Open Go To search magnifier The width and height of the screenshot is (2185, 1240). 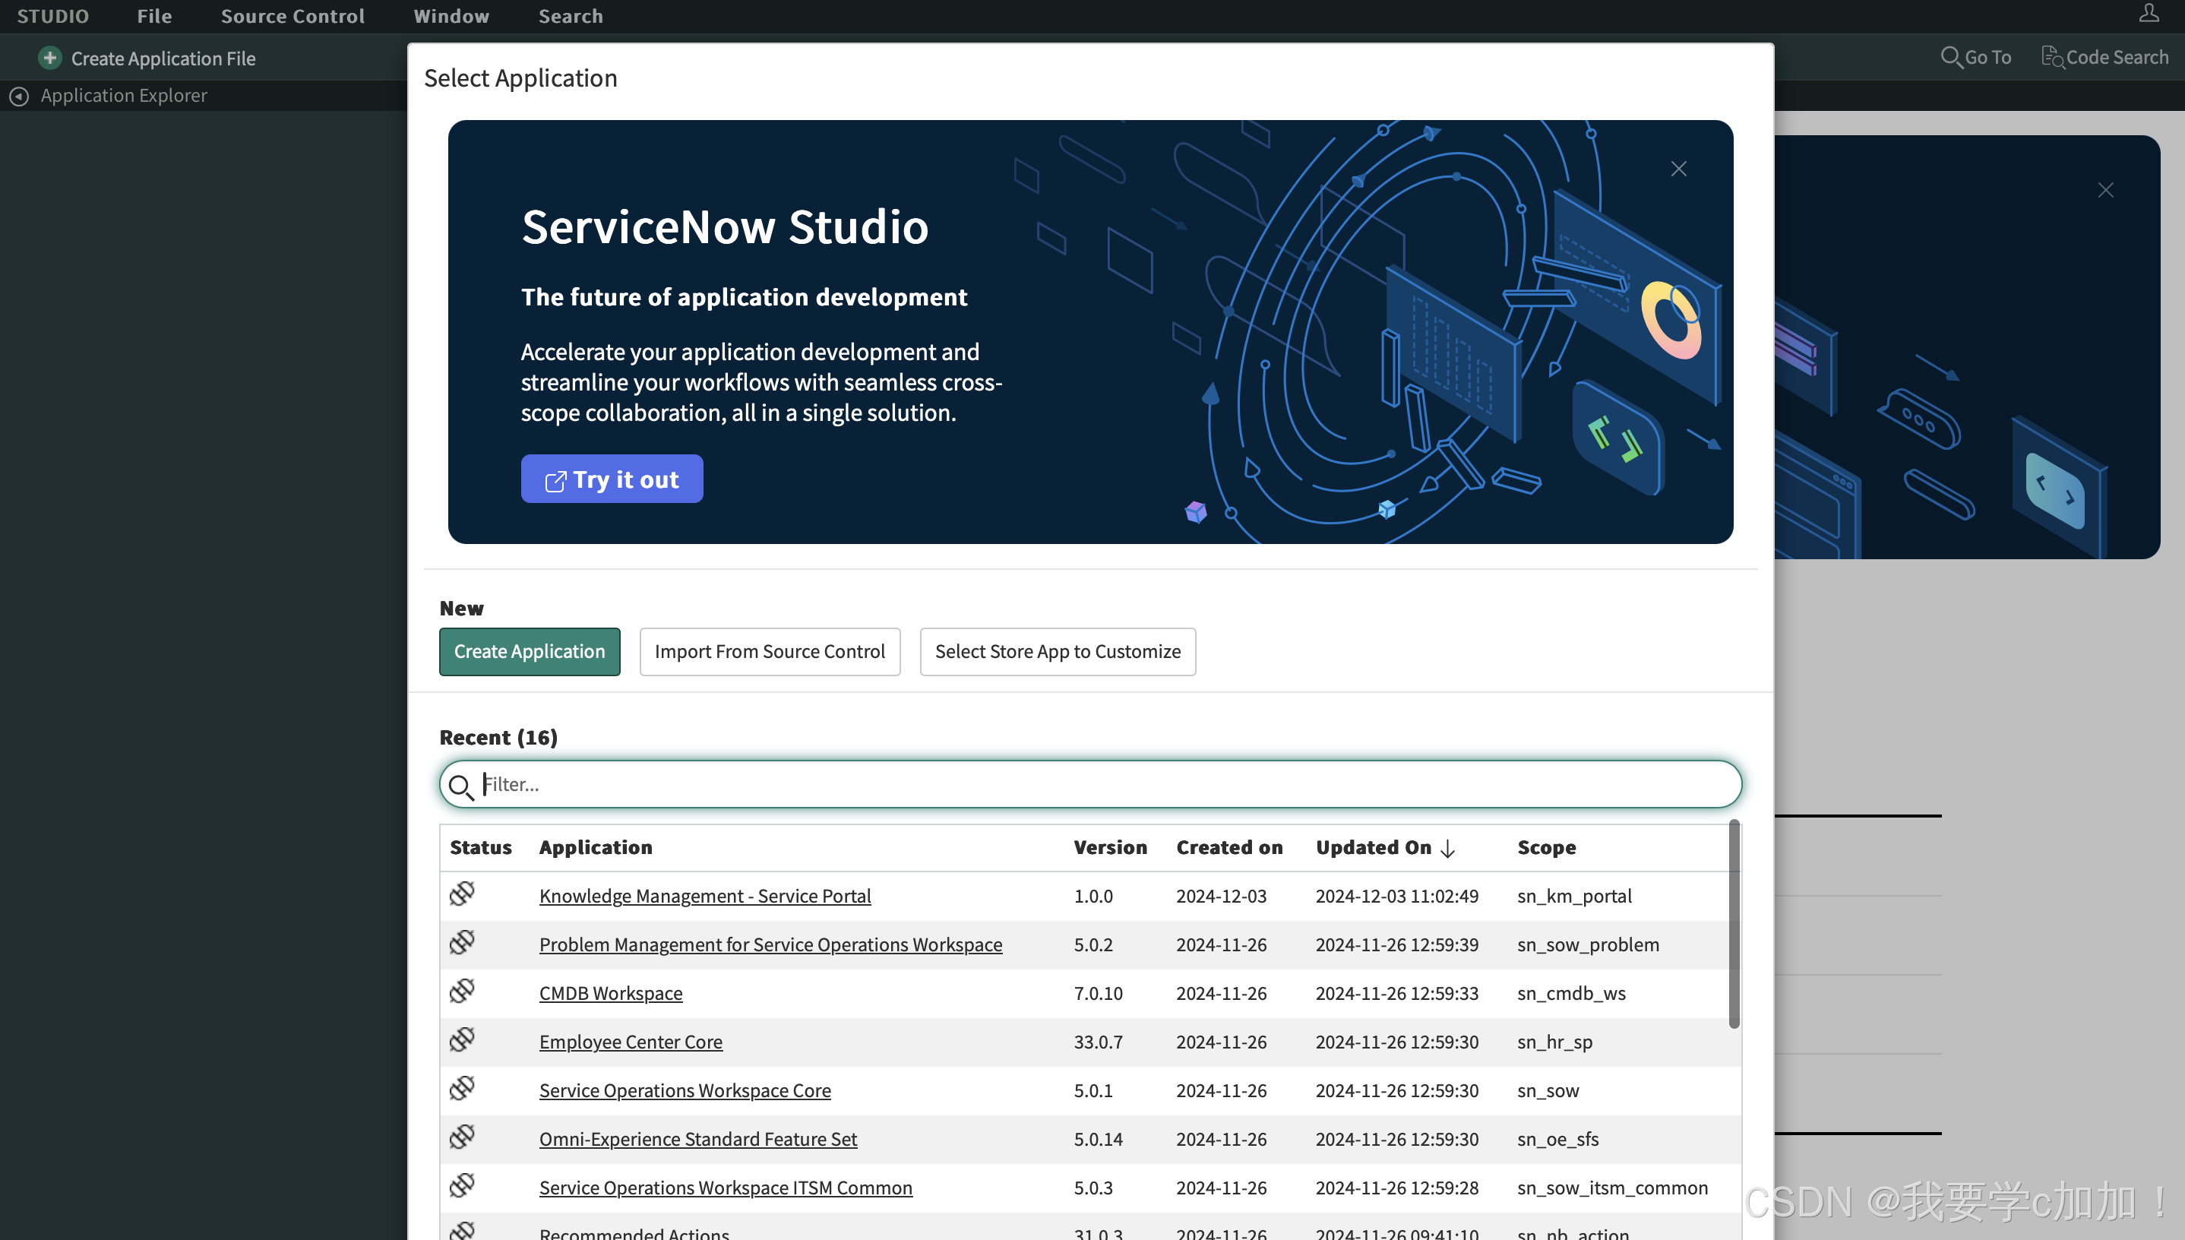(1951, 57)
